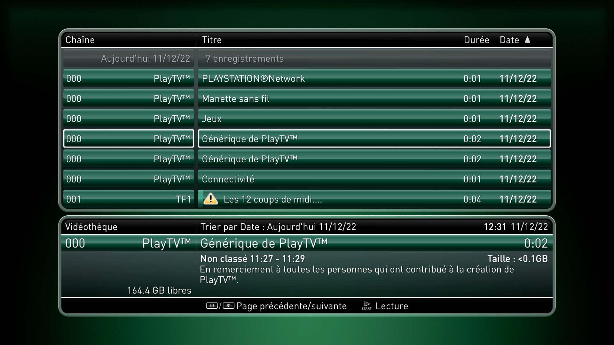Select the PLAYSTATION®Network recording
The height and width of the screenshot is (345, 614).
[x=374, y=78]
